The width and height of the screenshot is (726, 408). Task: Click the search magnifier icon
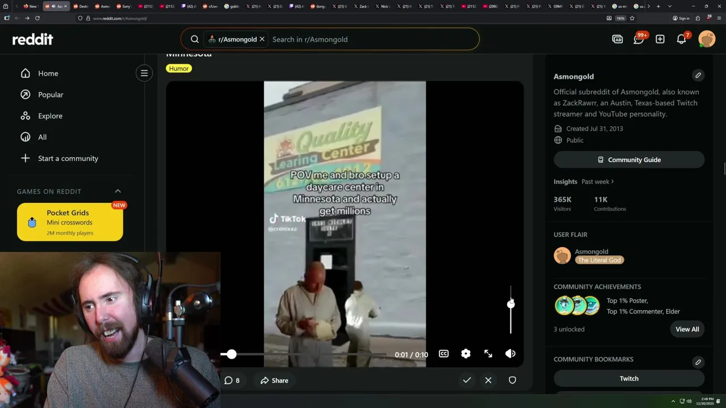tap(195, 39)
